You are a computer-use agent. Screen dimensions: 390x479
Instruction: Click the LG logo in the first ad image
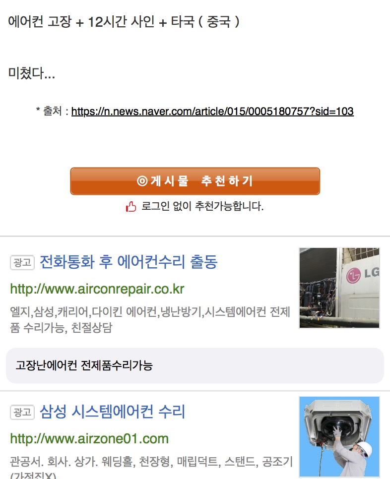(363, 274)
